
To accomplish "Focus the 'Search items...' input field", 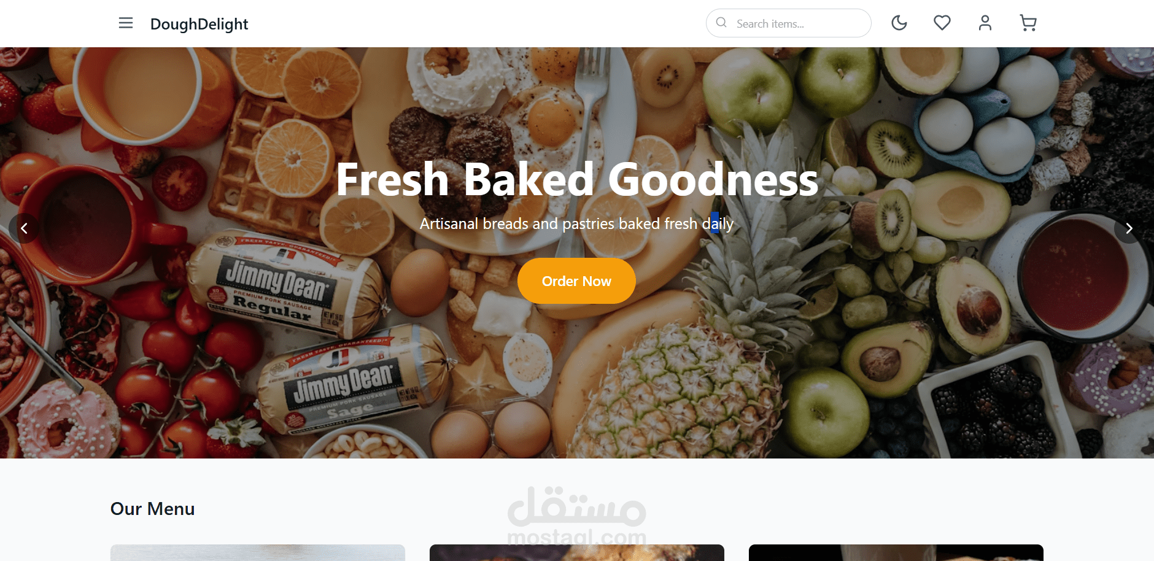I will 789,23.
